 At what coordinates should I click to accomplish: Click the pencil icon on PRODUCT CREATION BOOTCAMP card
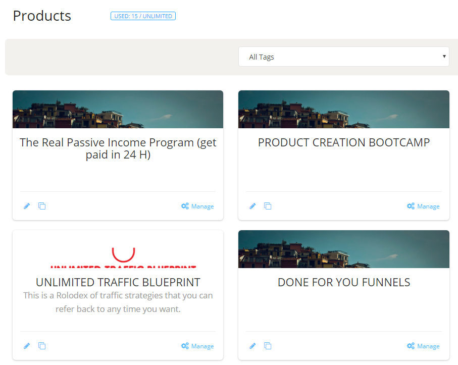(x=252, y=206)
